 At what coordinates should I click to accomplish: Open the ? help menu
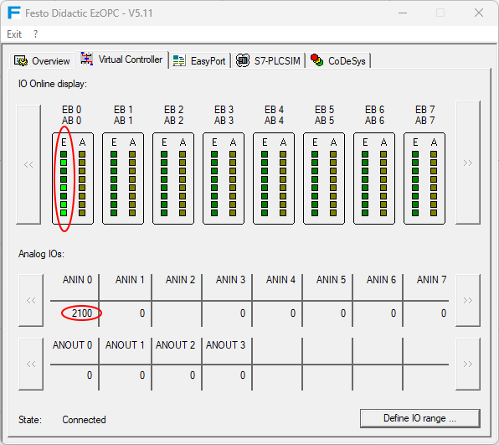35,34
